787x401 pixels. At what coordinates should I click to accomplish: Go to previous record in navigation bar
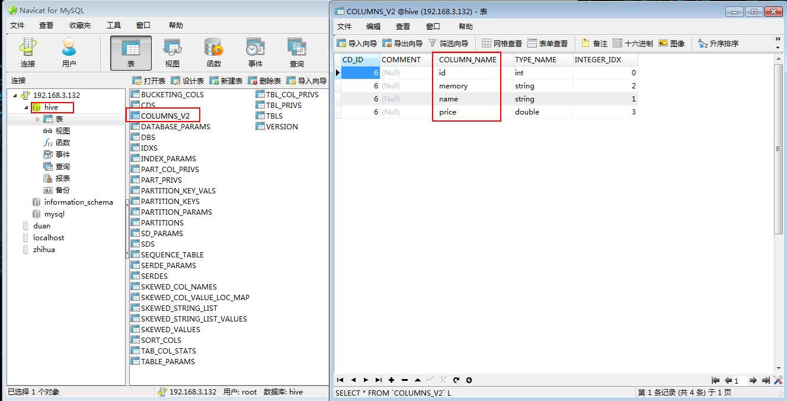point(353,380)
